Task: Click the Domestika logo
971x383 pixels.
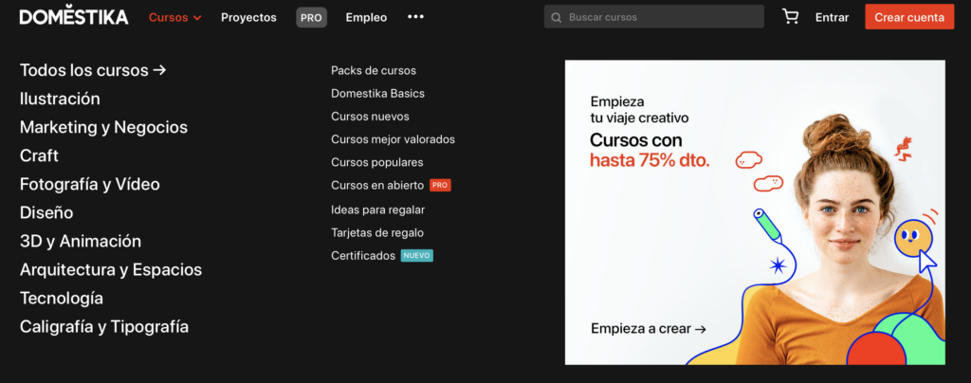Action: coord(73,17)
